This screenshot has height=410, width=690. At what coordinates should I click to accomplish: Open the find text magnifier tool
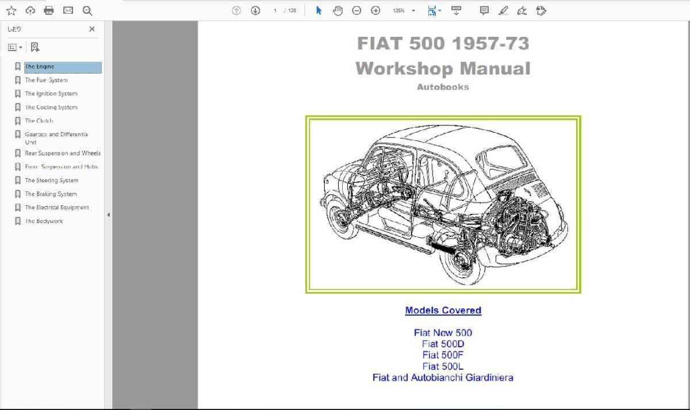[x=87, y=10]
